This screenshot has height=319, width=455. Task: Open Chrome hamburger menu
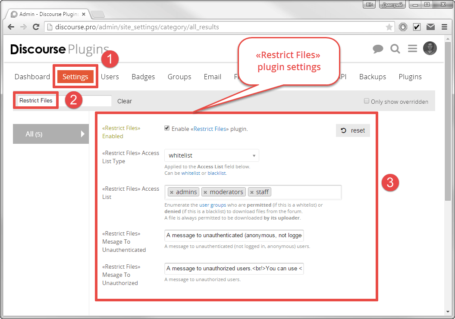[x=444, y=27]
